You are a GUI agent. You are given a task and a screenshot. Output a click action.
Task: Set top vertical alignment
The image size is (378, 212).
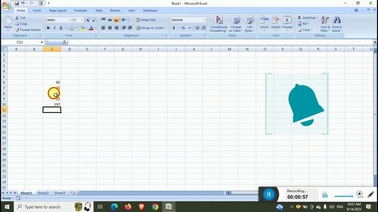[x=103, y=19]
